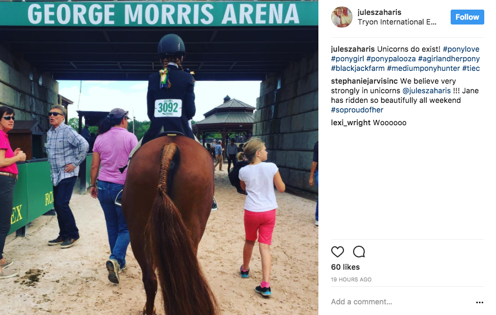Image resolution: width=496 pixels, height=315 pixels.
Task: Show who liked via 60 likes
Action: point(346,267)
